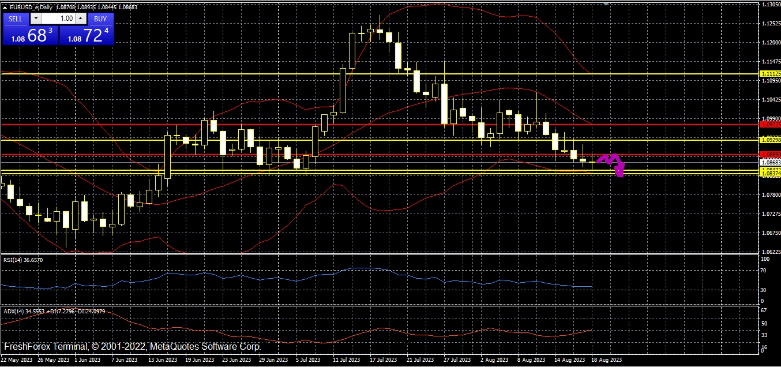Image resolution: width=781 pixels, height=367 pixels.
Task: Click the 1.08374 yellow price label
Action: pyautogui.click(x=771, y=174)
